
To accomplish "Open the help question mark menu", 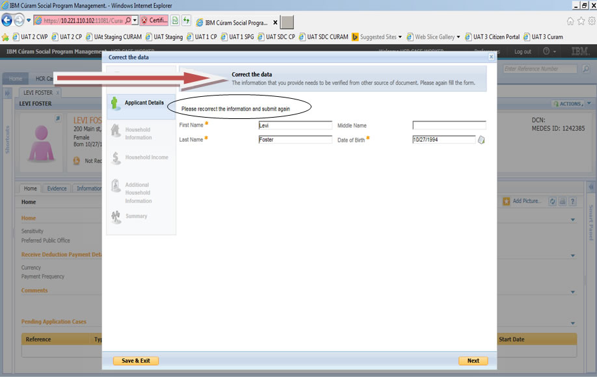I will [x=549, y=51].
